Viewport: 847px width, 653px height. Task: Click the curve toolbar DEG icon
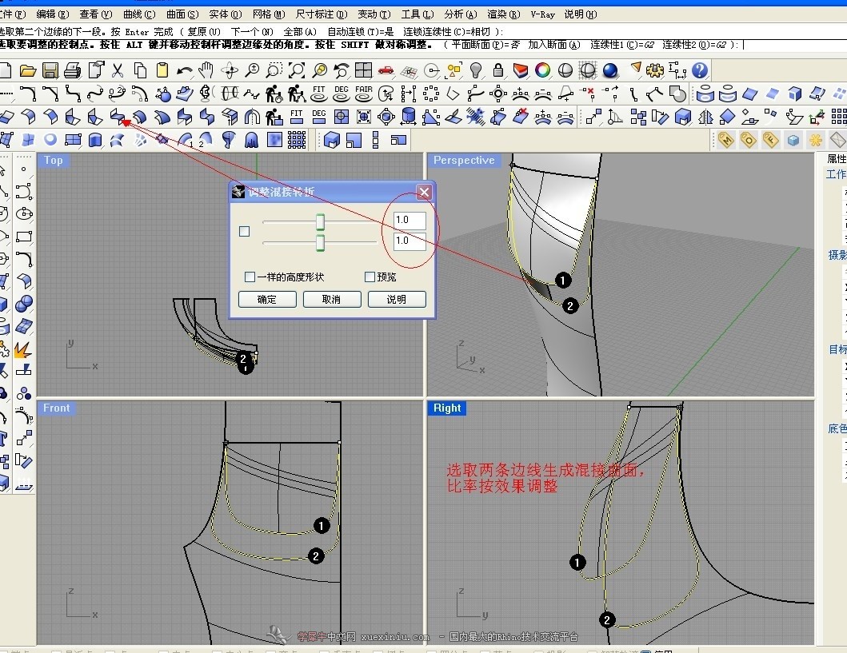point(342,94)
